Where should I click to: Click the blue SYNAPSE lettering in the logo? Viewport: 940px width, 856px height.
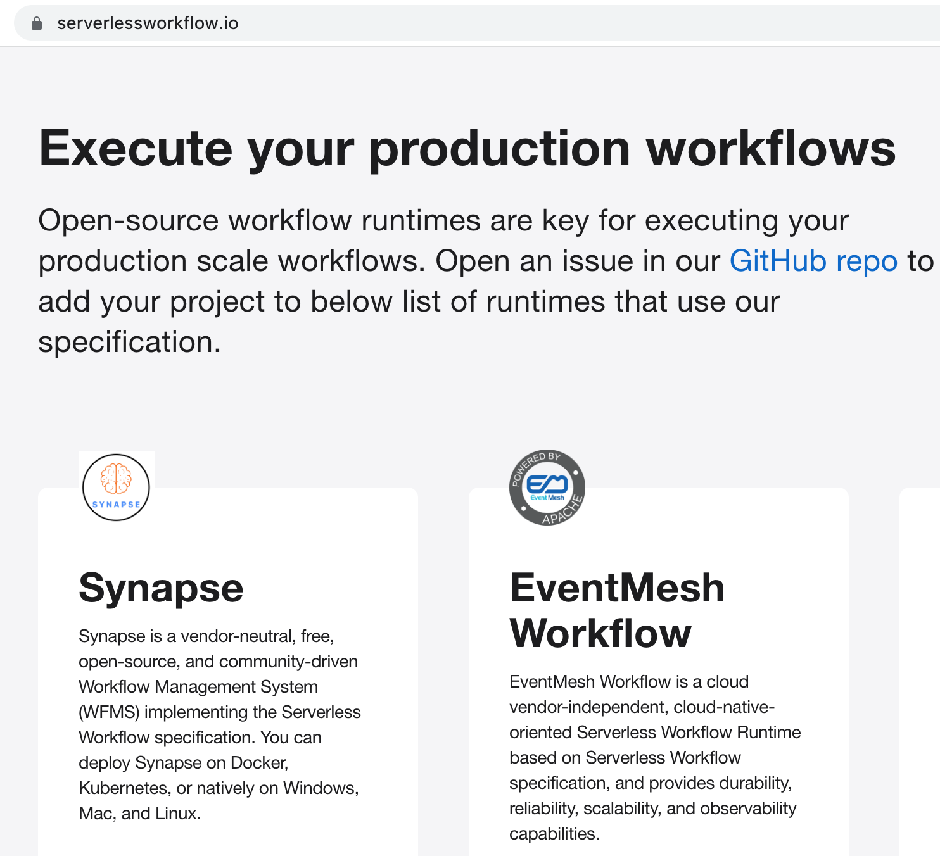click(116, 505)
